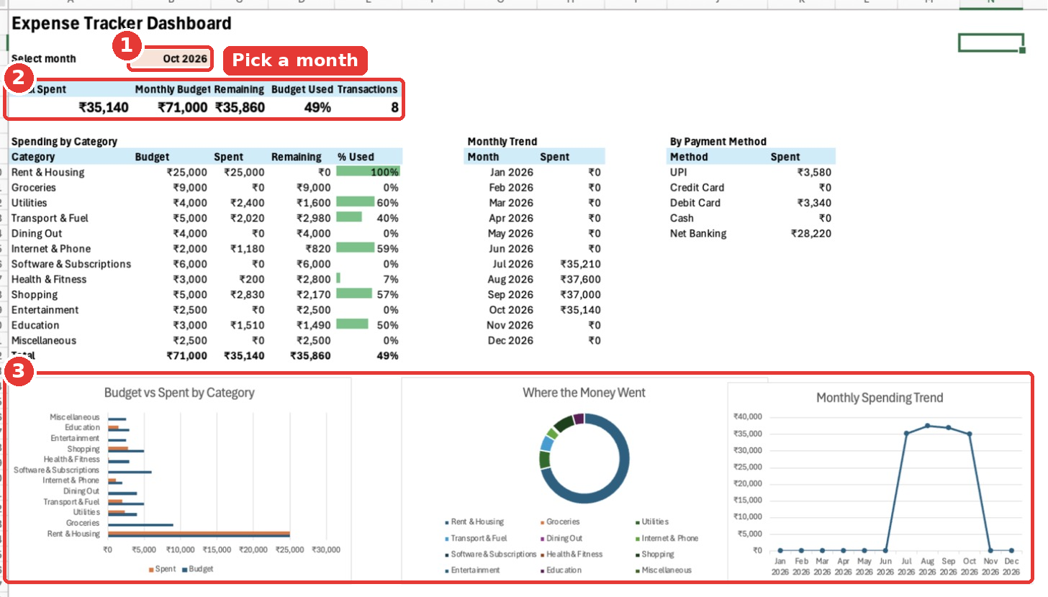Click the Spending by Category heading

(64, 142)
